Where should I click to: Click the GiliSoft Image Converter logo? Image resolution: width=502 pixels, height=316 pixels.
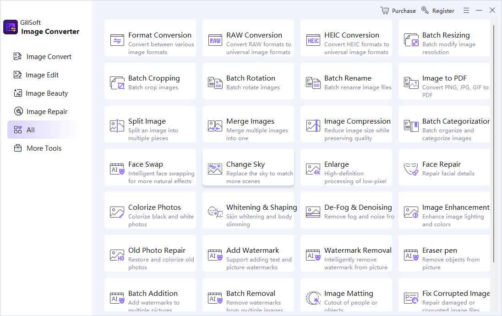(x=10, y=27)
